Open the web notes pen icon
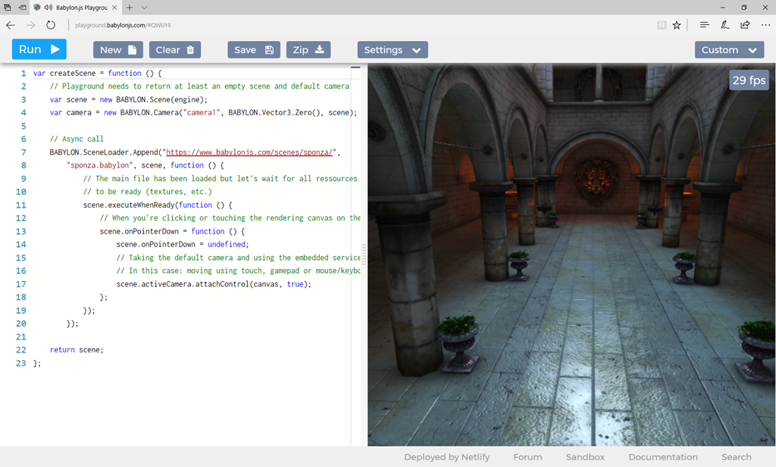Image resolution: width=776 pixels, height=467 pixels. tap(724, 25)
